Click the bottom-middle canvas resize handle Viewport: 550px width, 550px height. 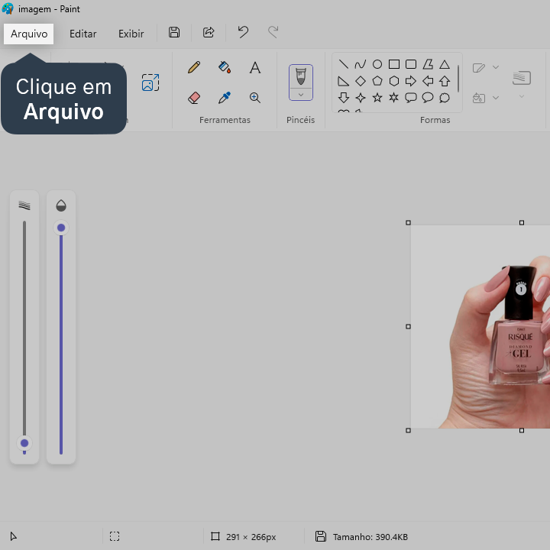pyautogui.click(x=522, y=430)
